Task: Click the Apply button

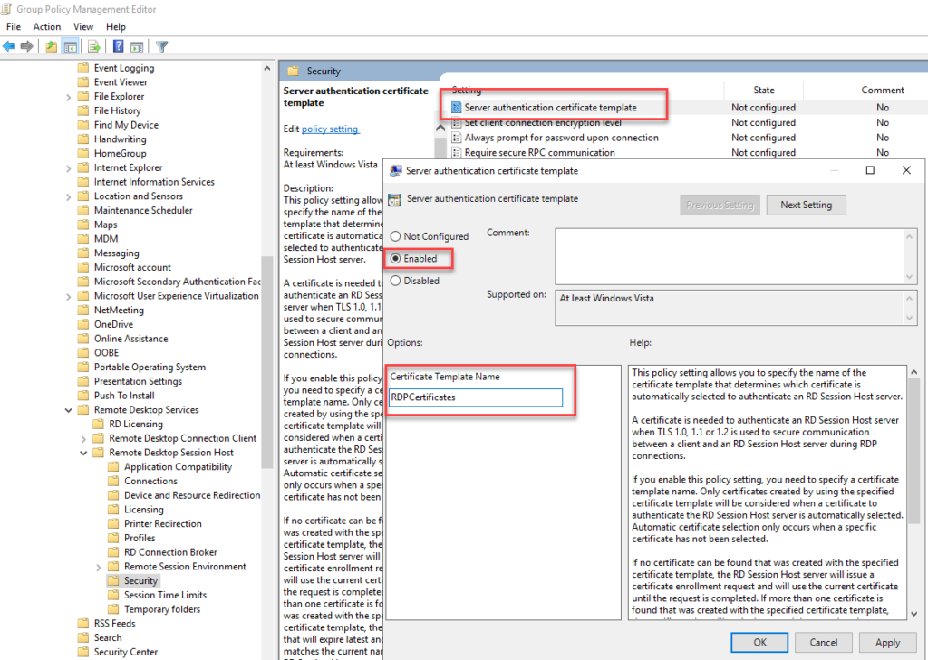Action: [x=888, y=642]
